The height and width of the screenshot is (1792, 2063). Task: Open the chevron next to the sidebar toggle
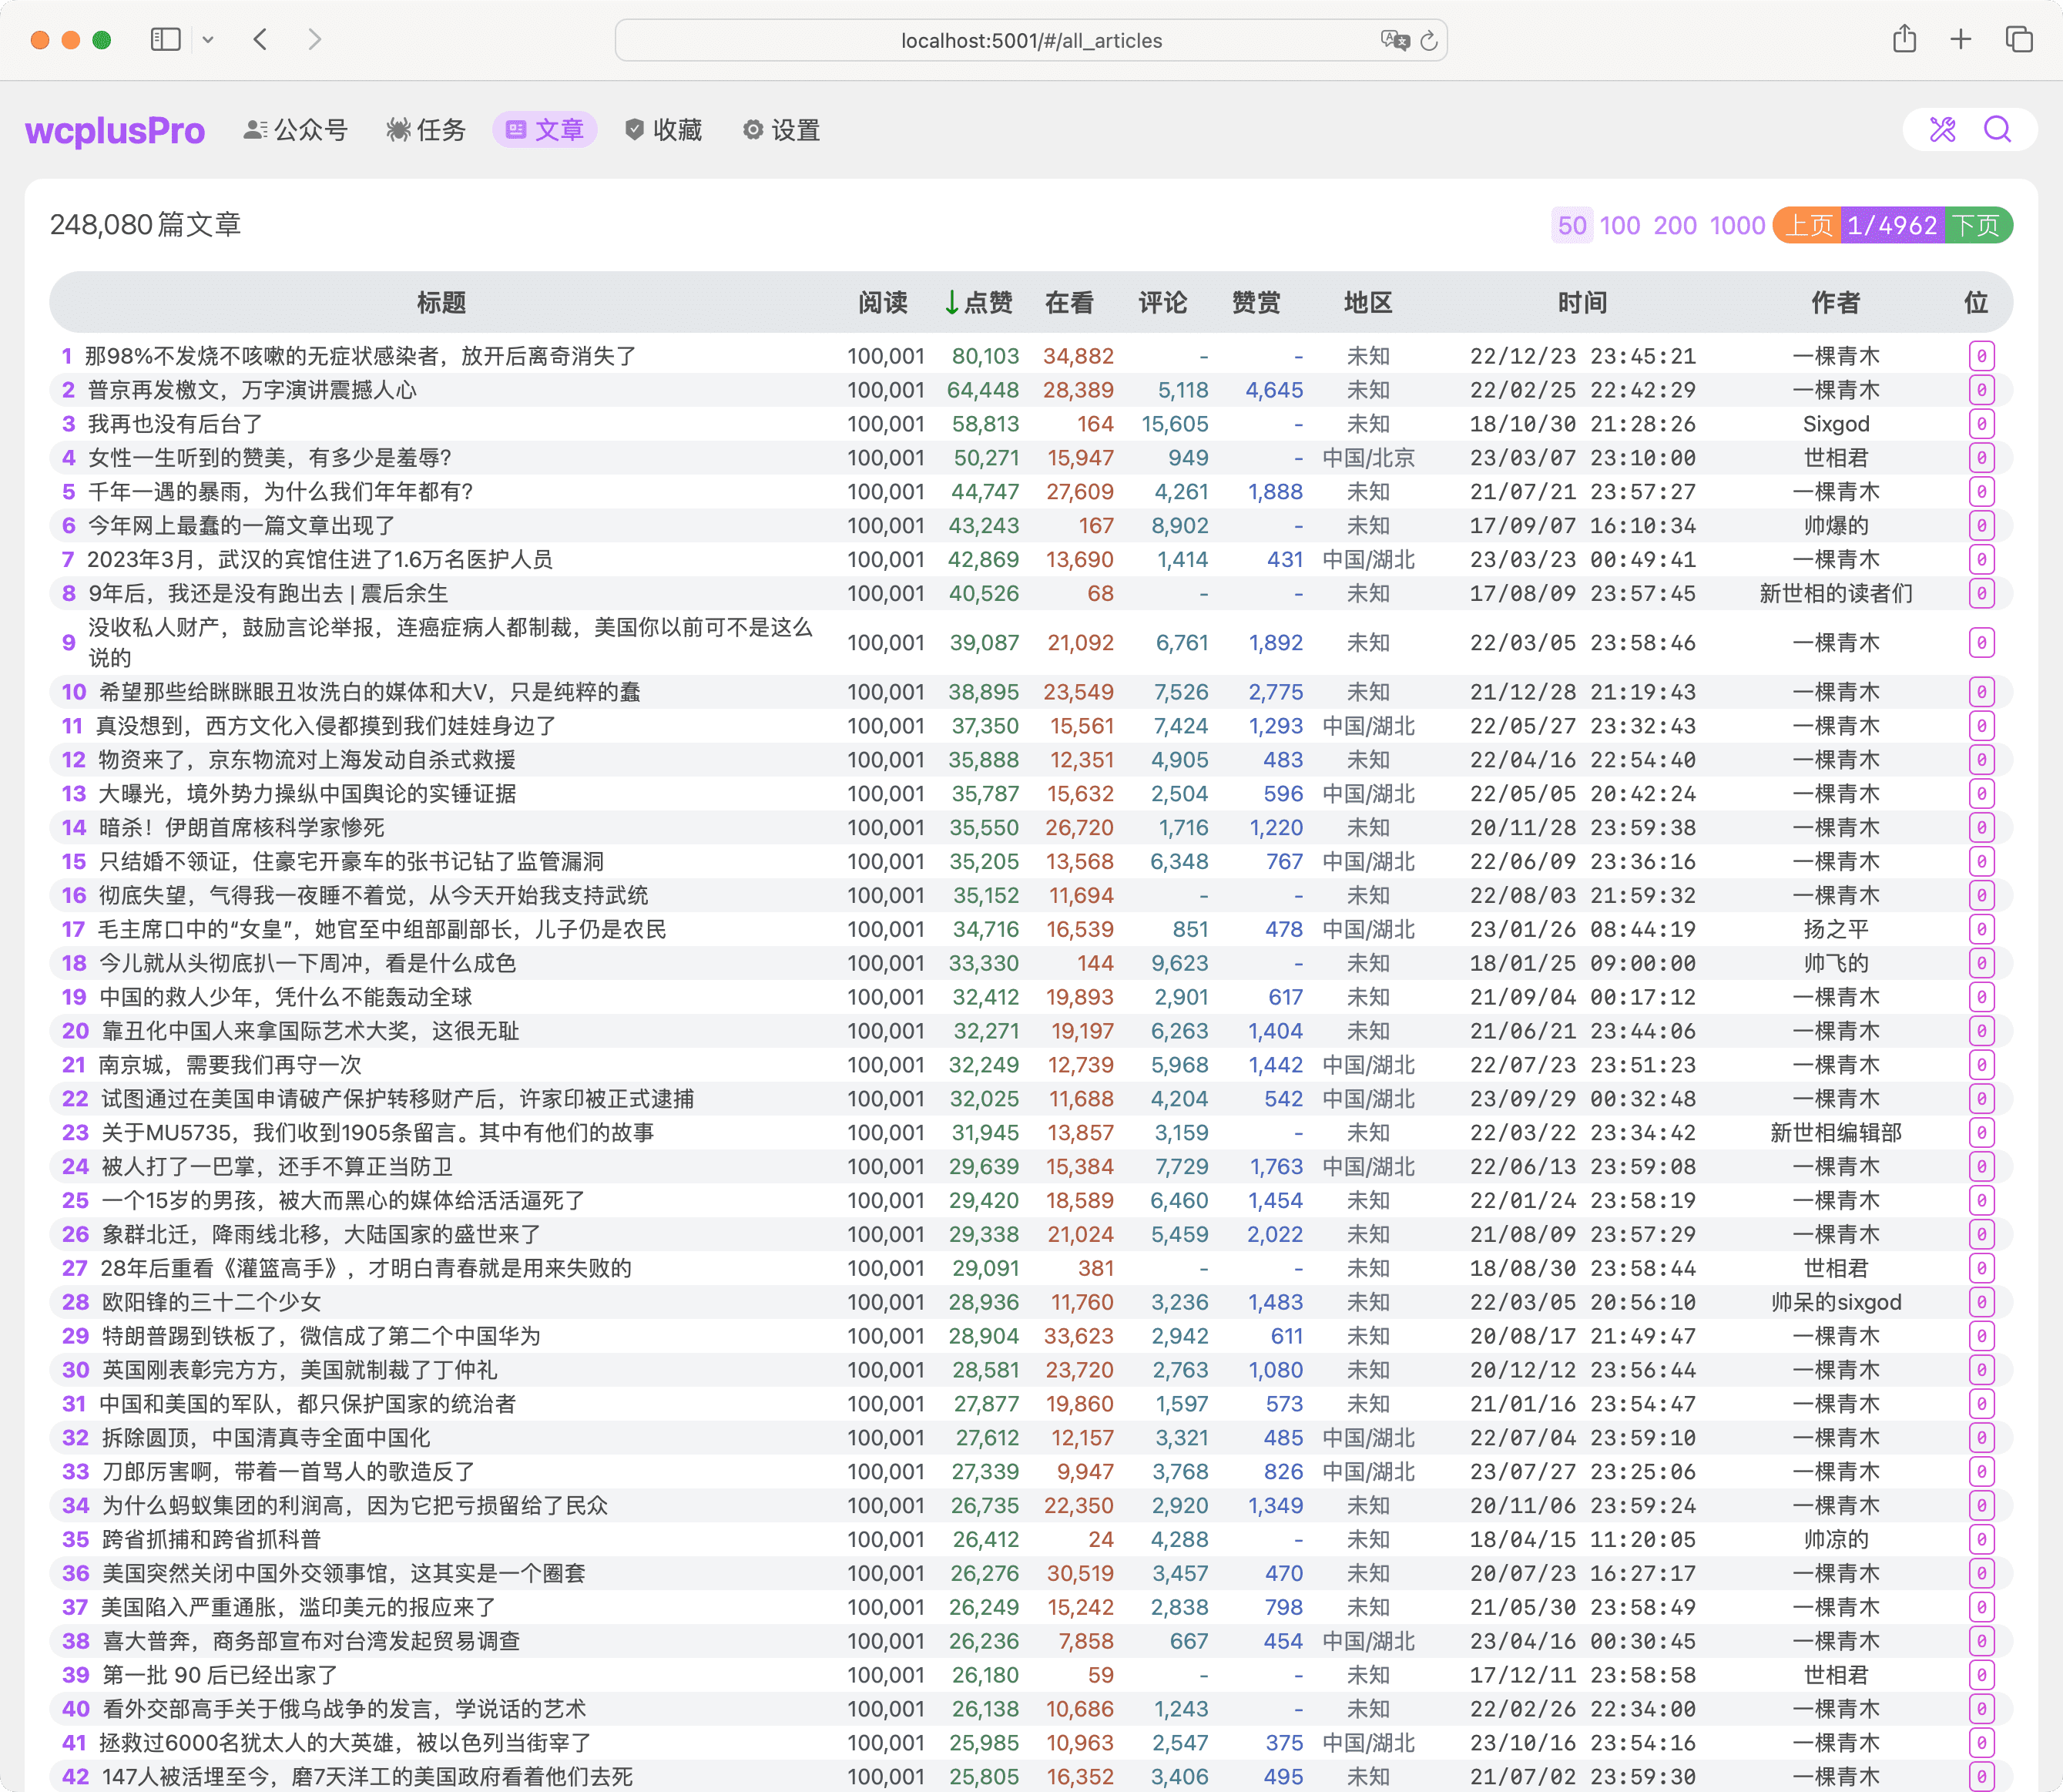pos(208,39)
